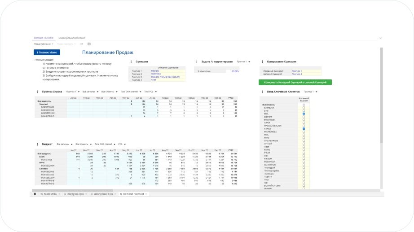Click the vertical scrollbar on the right
The width and height of the screenshot is (414, 232).
tap(382, 95)
